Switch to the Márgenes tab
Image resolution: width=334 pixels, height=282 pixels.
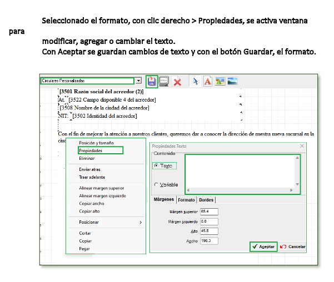tap(164, 199)
